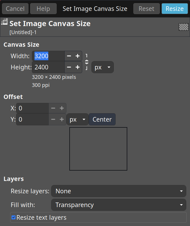Viewport: 190px width, 226px height.
Task: Decrease Height with the minus button
Action: (69, 67)
